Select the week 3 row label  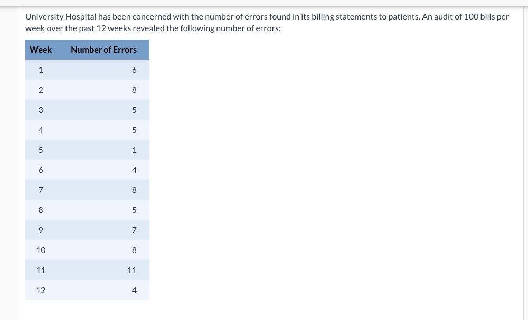[x=41, y=110]
